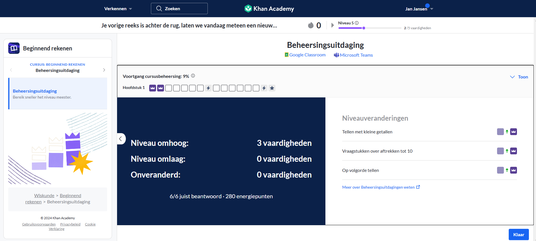536x241 pixels.
Task: Click the first mastered crown in Hoofdstuk 1
Action: 153,88
